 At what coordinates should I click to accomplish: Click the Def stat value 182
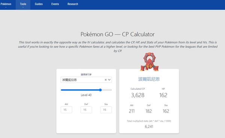point(148,111)
